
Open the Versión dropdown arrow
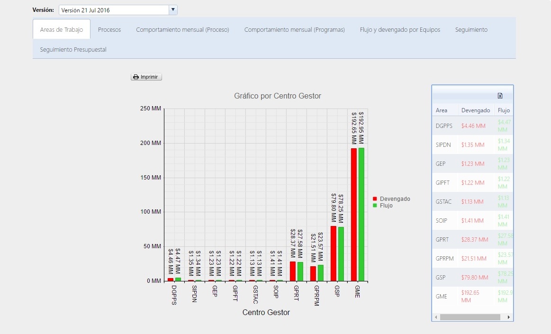point(173,10)
